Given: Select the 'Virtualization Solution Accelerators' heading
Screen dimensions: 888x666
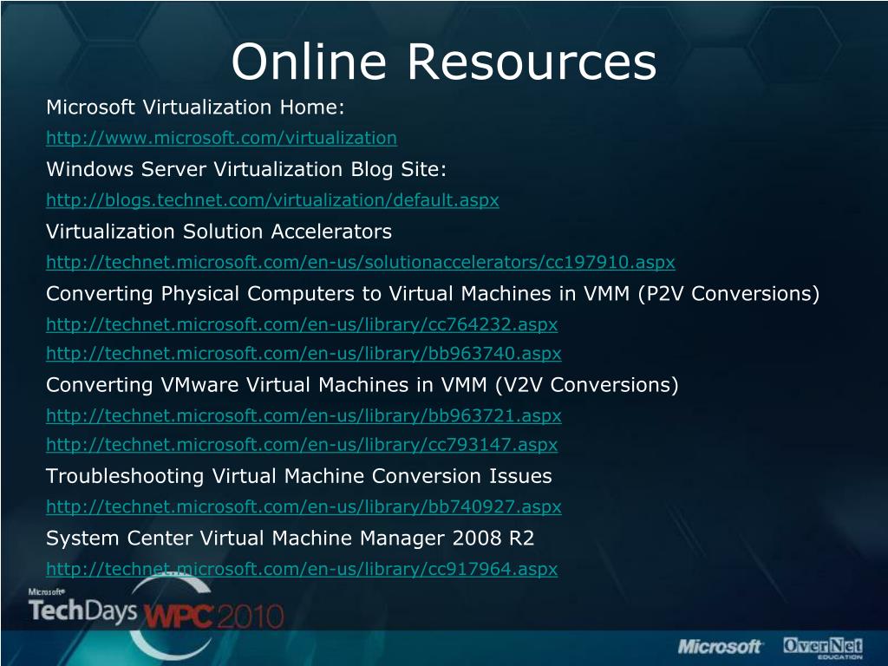Looking at the screenshot, I should pyautogui.click(x=219, y=232).
